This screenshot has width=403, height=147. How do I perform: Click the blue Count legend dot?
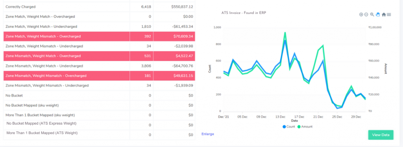click(x=284, y=127)
